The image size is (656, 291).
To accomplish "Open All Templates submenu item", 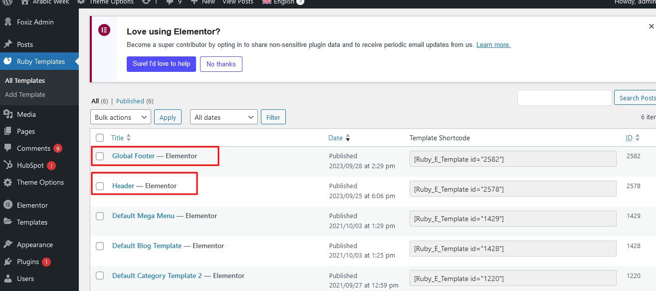I will coord(25,80).
